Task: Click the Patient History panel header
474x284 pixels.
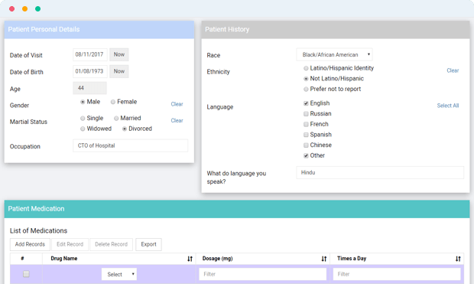Action: 336,30
